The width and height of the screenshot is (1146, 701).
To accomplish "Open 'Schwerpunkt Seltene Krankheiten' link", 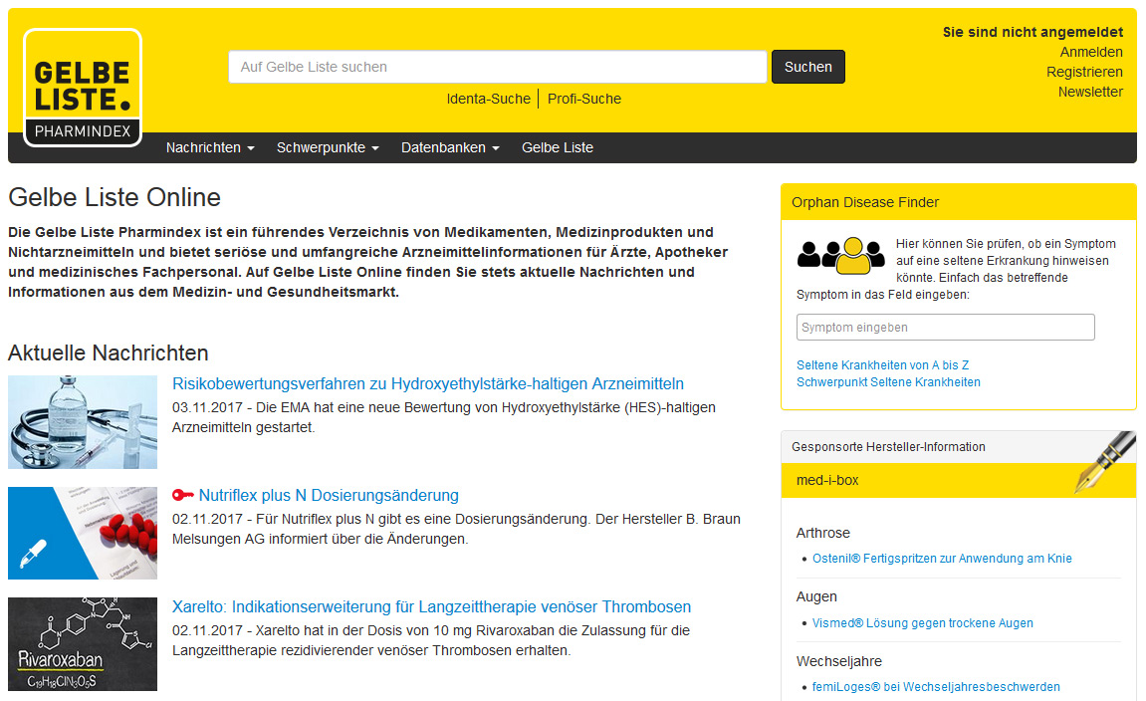I will (889, 382).
